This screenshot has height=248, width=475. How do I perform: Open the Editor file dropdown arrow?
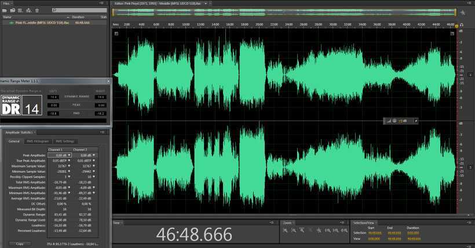[206, 3]
